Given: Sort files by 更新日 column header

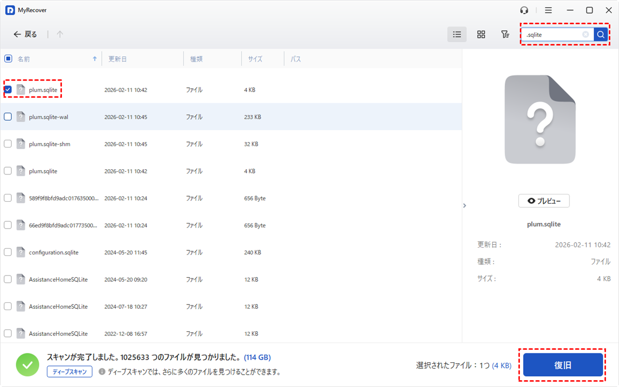Looking at the screenshot, I should click(x=118, y=59).
